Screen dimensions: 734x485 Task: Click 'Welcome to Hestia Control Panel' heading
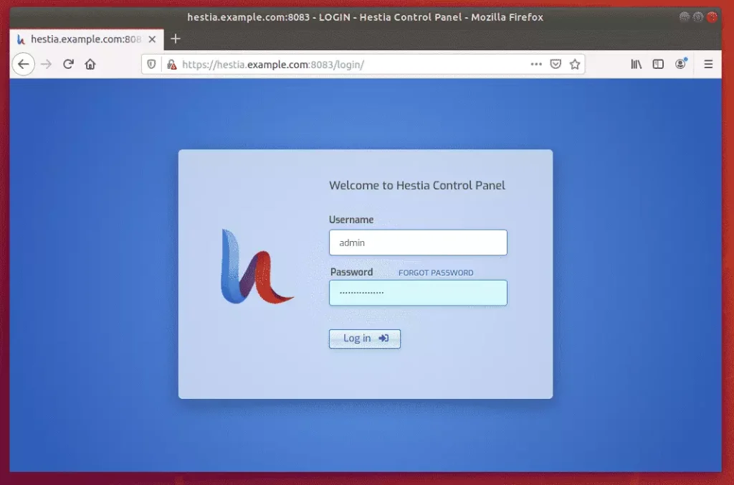coord(417,186)
